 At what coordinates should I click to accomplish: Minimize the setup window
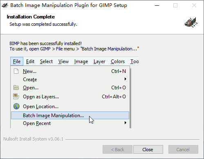tap(157, 5)
